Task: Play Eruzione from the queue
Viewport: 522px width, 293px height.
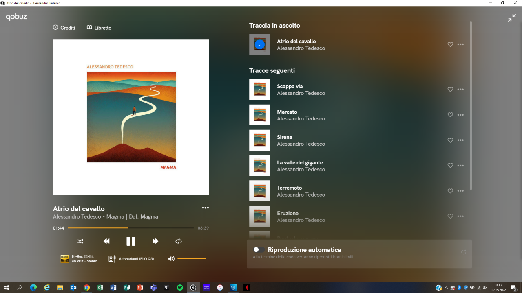Action: 288,213
